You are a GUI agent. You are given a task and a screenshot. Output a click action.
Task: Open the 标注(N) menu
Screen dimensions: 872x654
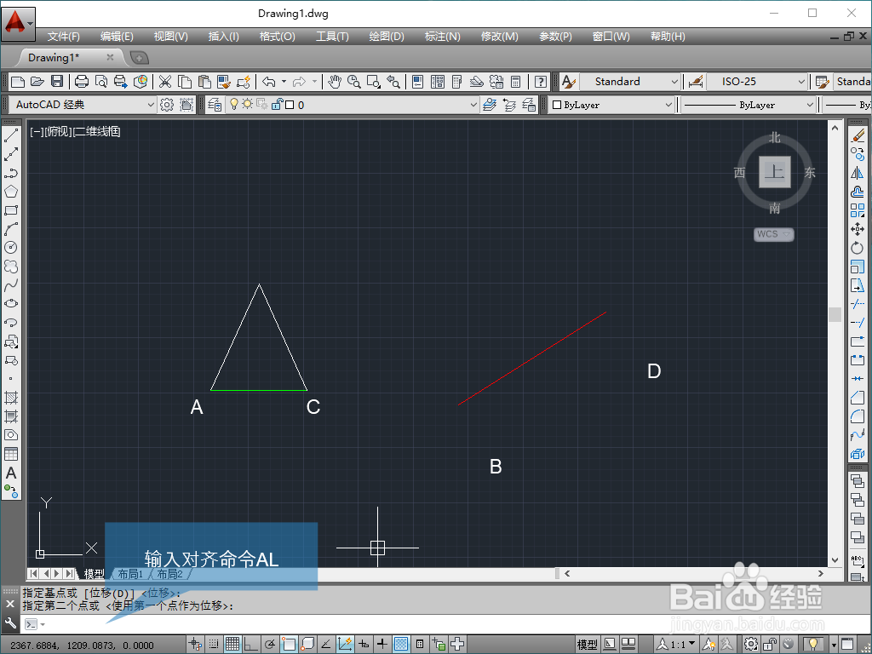[442, 36]
